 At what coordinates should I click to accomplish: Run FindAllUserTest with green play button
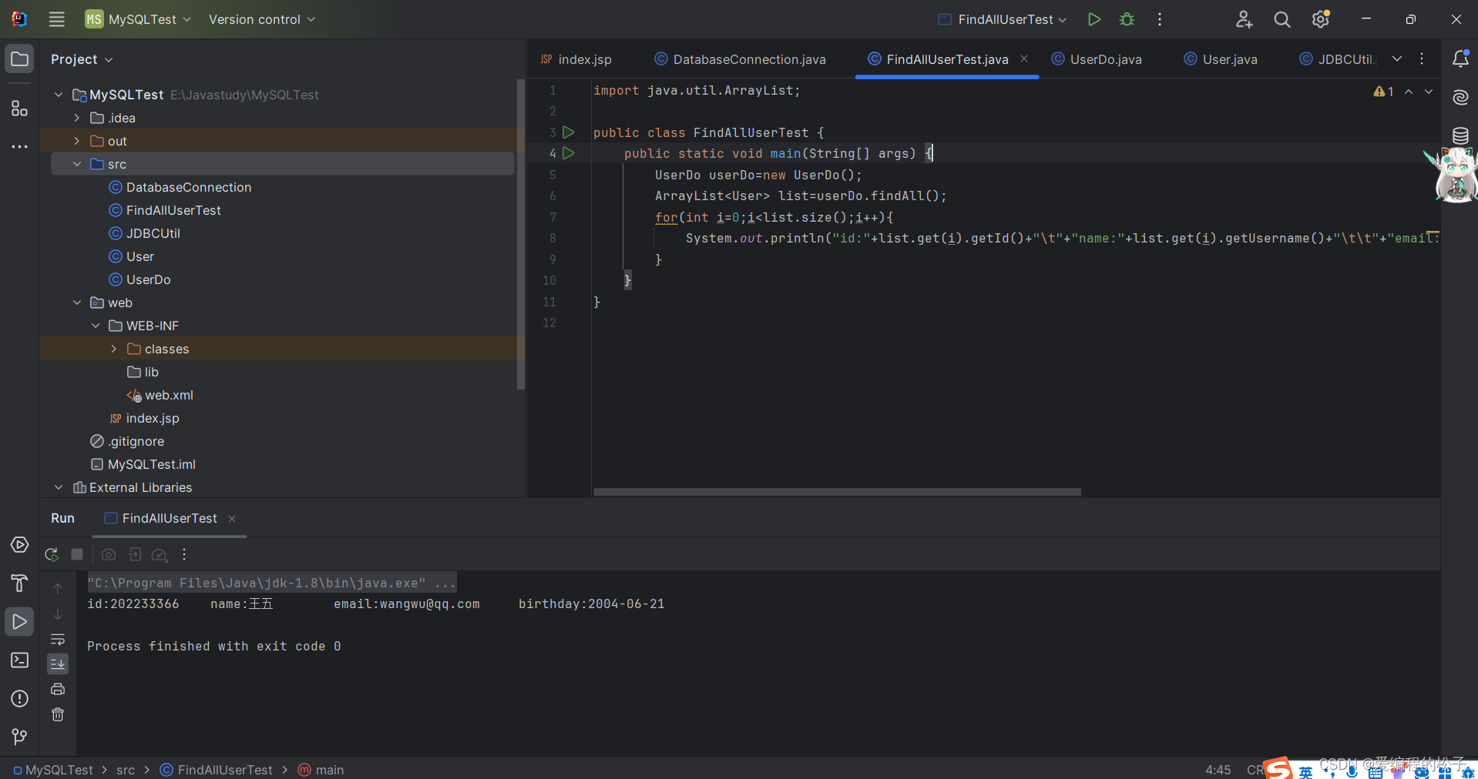tap(1093, 19)
